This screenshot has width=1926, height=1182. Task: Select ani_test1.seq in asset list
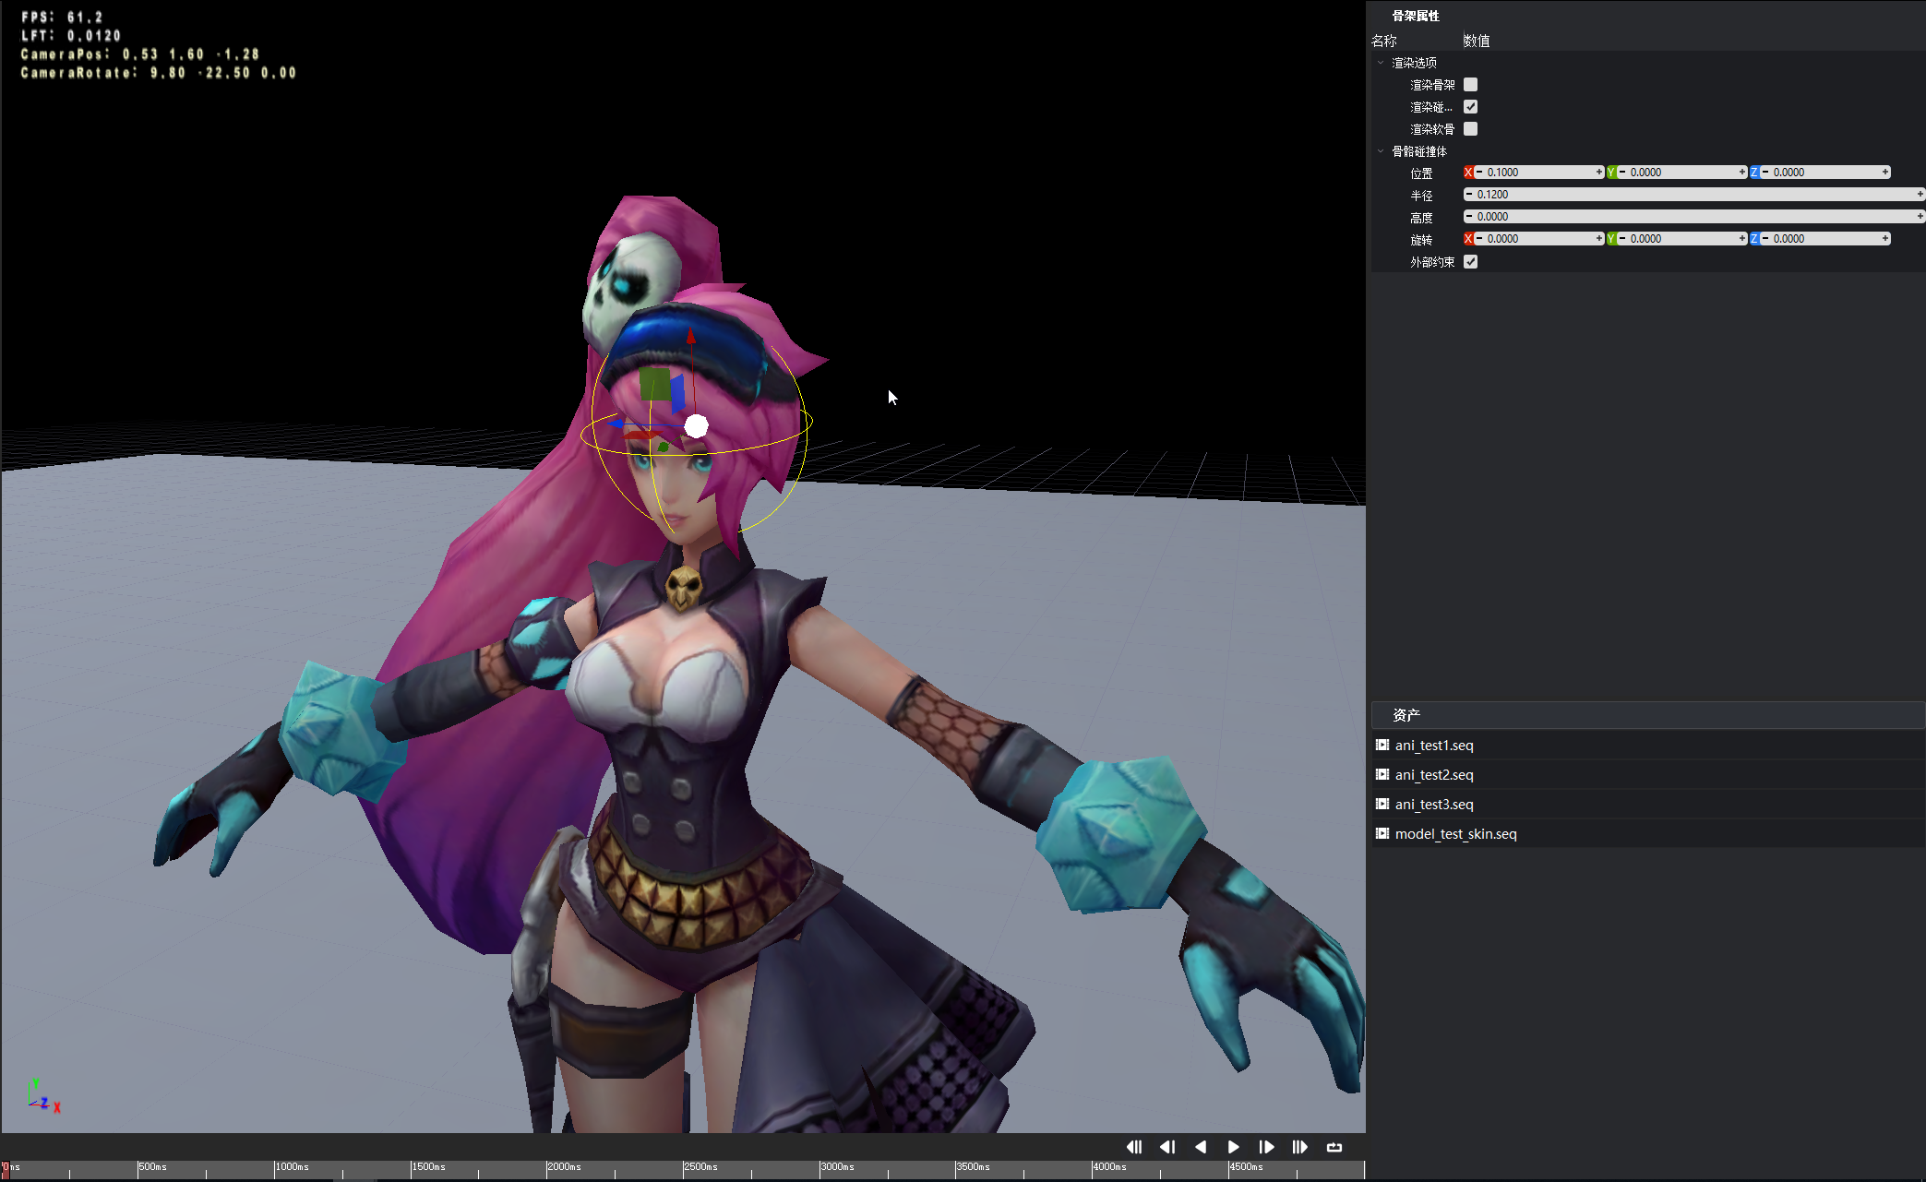coord(1648,746)
